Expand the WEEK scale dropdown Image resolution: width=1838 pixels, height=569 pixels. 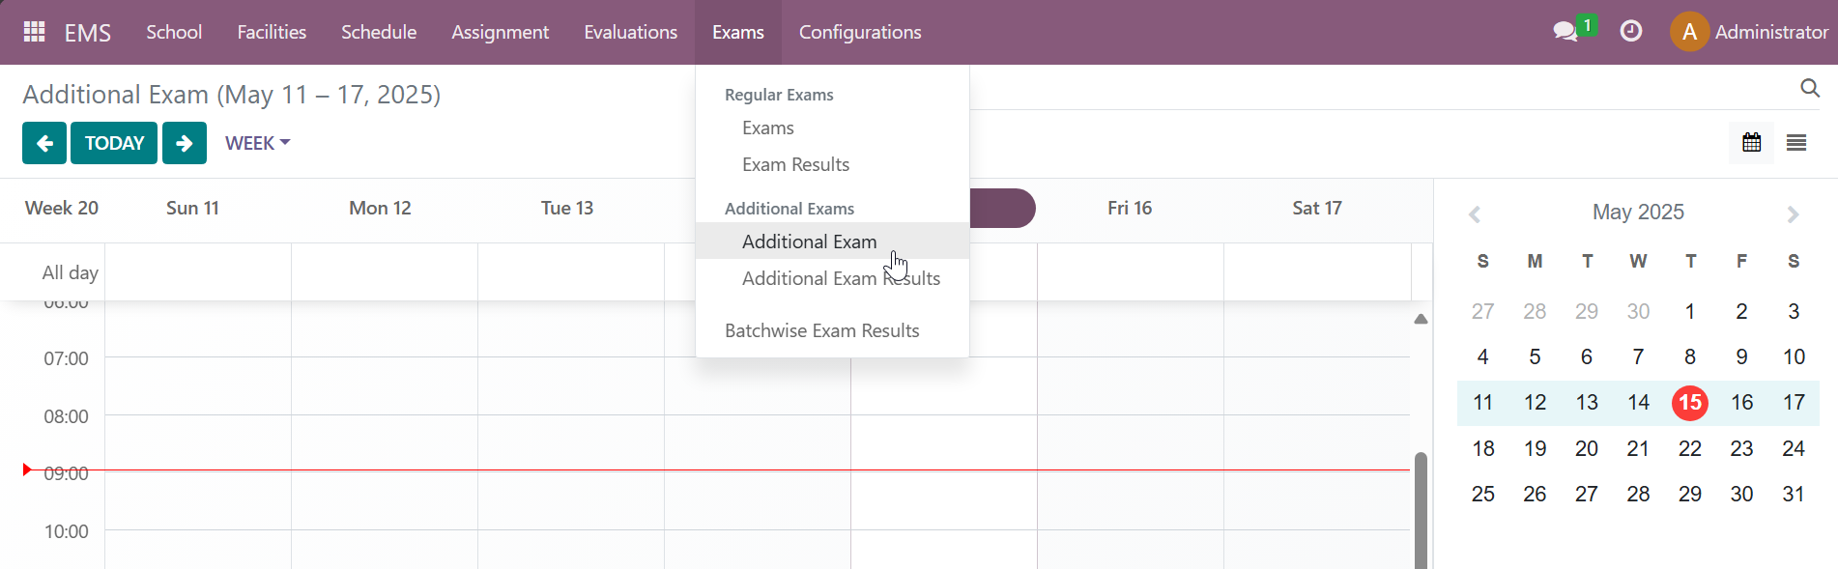coord(257,143)
